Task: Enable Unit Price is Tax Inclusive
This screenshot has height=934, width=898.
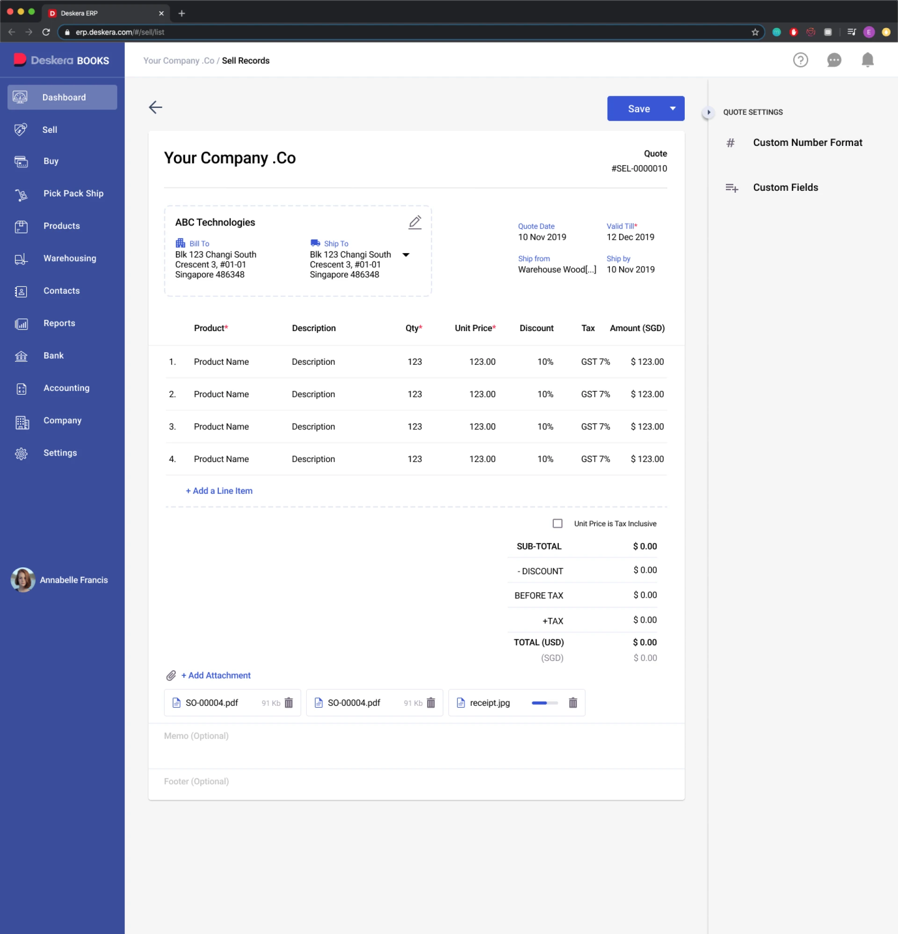Action: (557, 523)
